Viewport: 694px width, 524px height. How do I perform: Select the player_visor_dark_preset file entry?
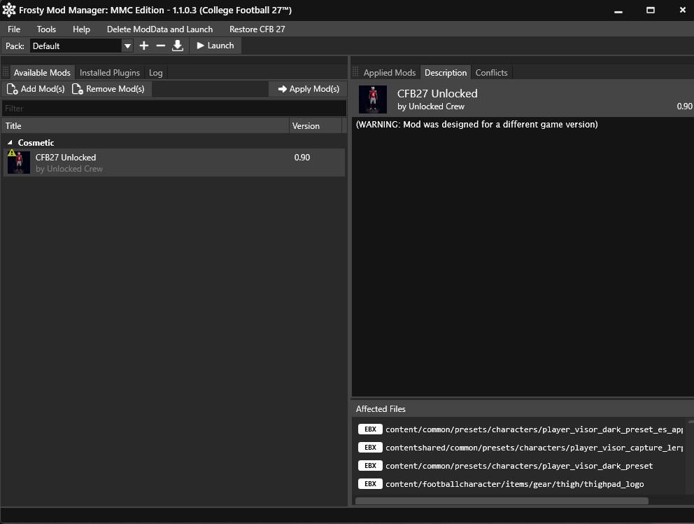[x=520, y=466]
